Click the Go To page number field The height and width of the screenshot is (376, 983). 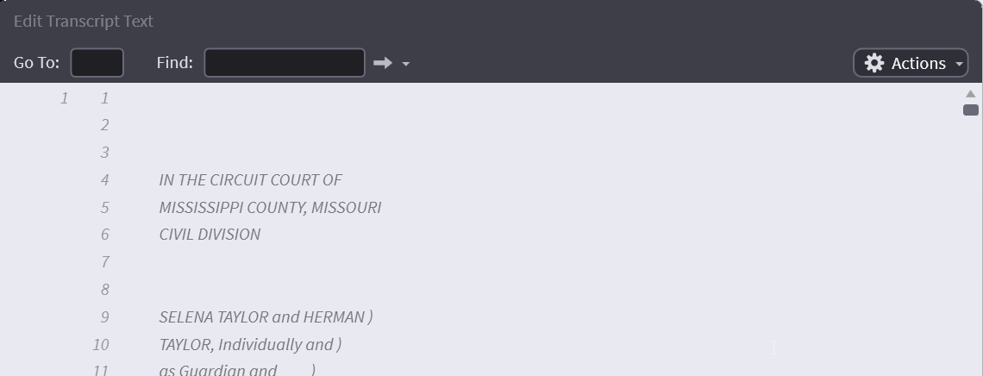tap(97, 63)
